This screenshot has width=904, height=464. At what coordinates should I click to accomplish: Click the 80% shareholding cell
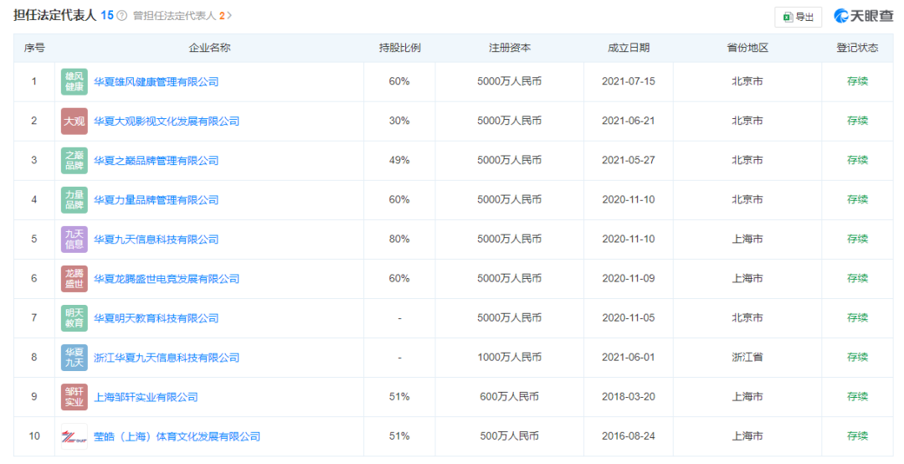tap(399, 239)
